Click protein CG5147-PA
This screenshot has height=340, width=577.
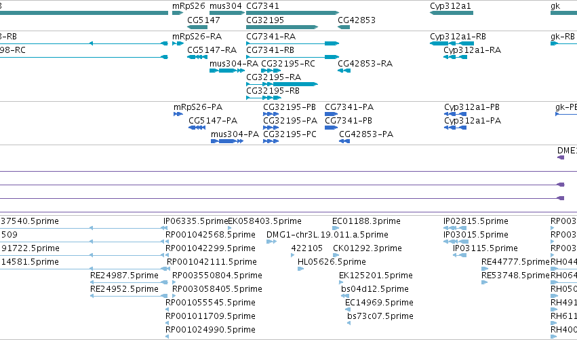click(x=213, y=121)
